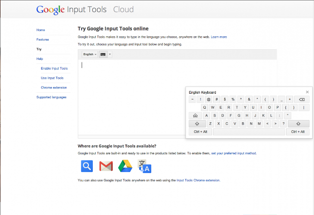Hit the backspace key on the virtual keyboard
This screenshot has width=314, height=215.
pos(301,100)
